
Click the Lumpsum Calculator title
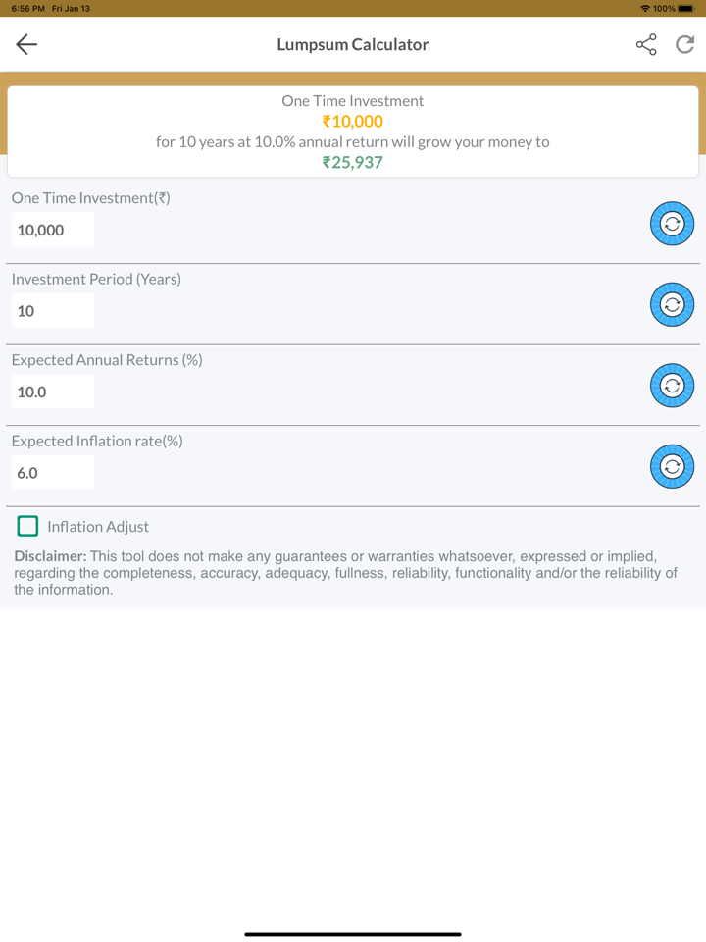click(353, 44)
